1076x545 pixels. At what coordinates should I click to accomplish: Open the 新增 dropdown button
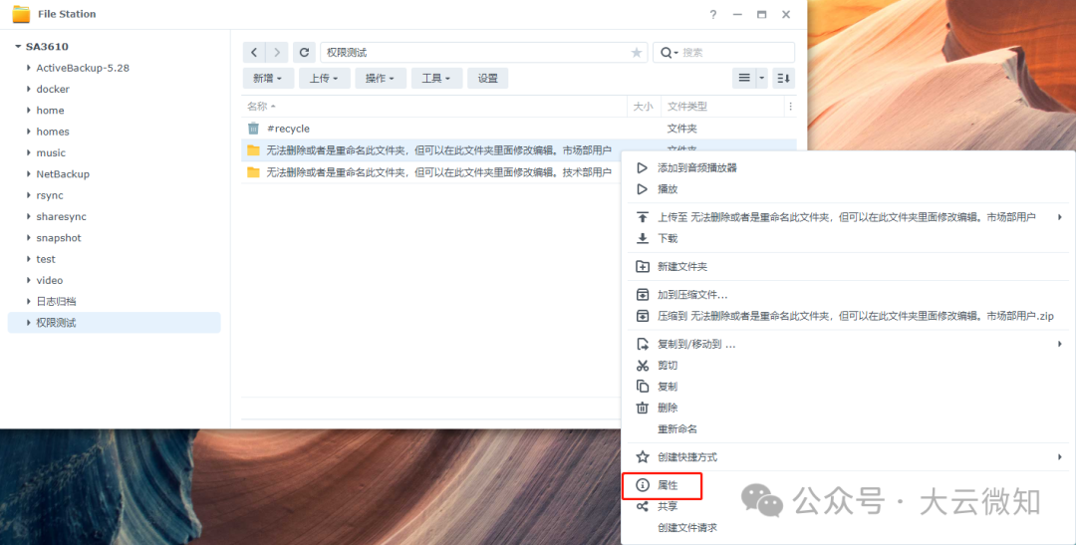[268, 79]
